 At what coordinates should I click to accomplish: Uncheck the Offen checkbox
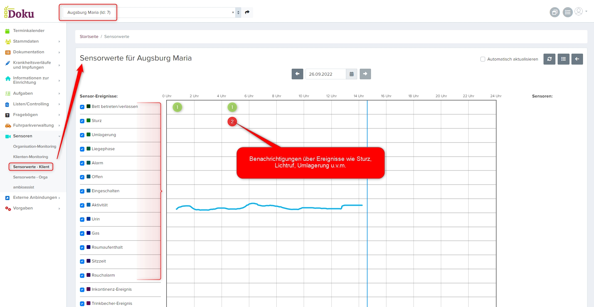(x=82, y=177)
